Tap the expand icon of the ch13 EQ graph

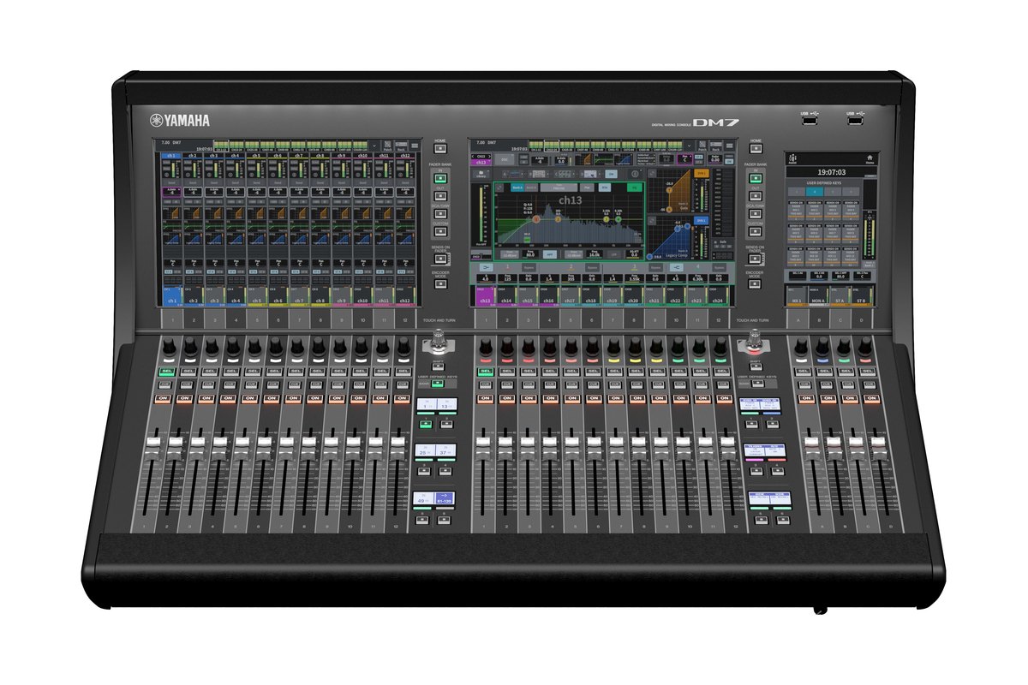[x=499, y=188]
